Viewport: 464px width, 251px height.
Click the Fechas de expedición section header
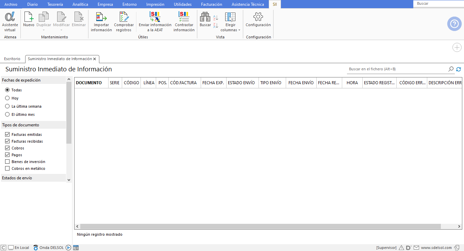coord(33,80)
